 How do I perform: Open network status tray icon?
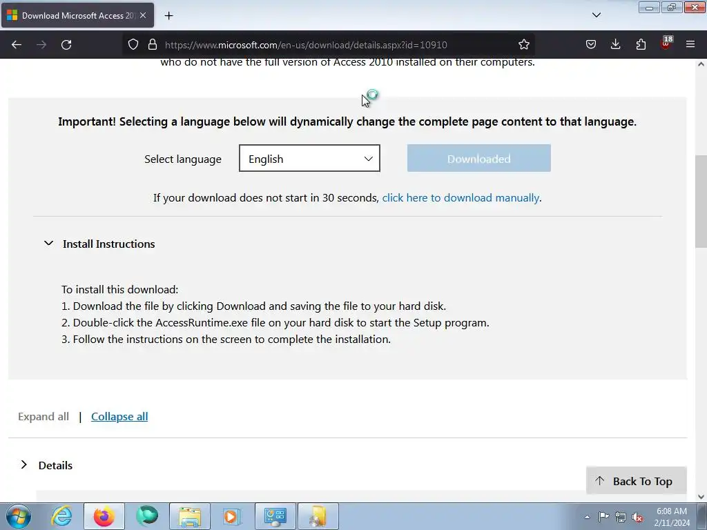click(x=621, y=517)
